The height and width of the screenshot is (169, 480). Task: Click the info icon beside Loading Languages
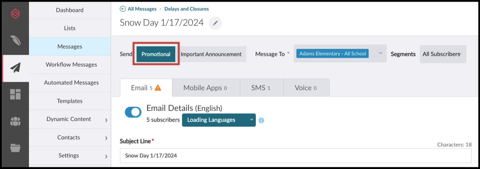(x=261, y=120)
